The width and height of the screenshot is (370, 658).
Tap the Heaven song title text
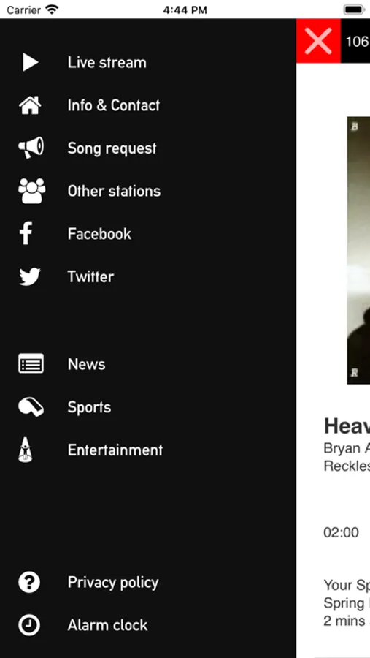pos(347,426)
